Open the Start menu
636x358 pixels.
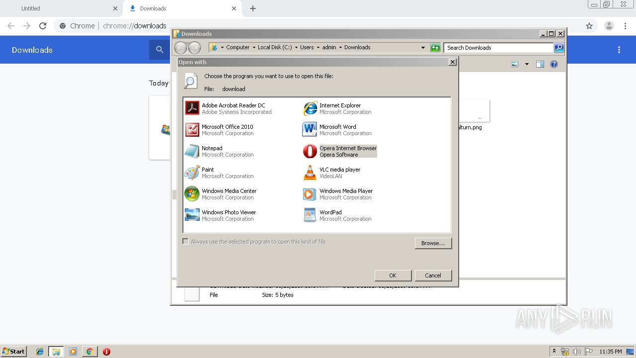[14, 352]
